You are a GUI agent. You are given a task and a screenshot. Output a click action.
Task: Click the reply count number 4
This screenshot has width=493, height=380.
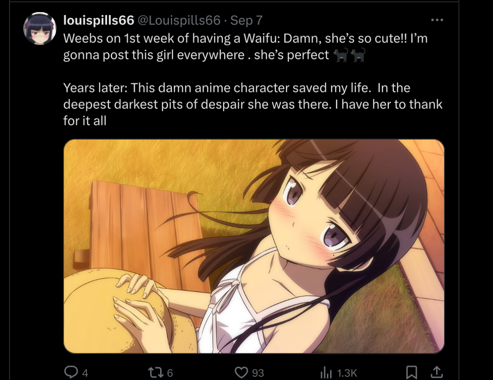pyautogui.click(x=85, y=373)
